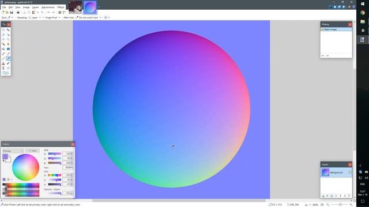Switch to the sphere image thumbnail
Screen dimensions: 369x207
90,7
